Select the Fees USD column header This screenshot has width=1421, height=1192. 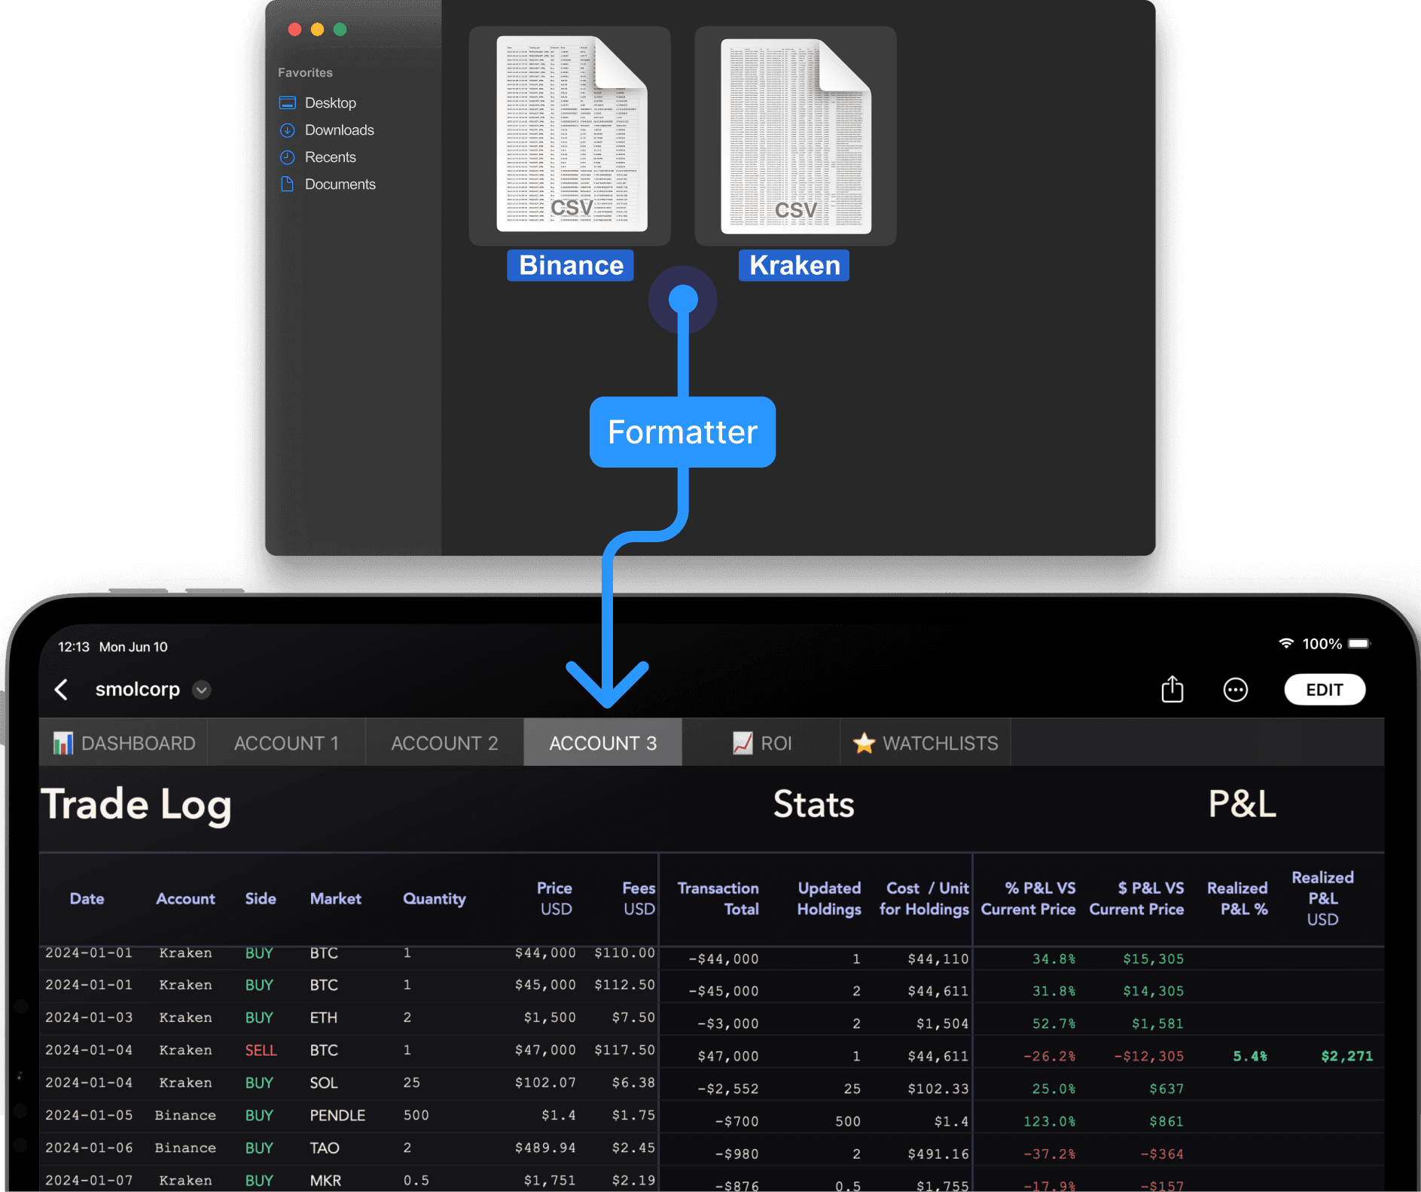(639, 898)
